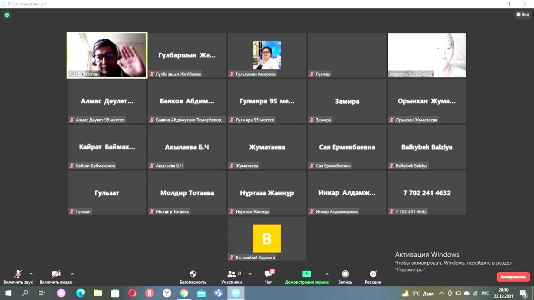The image size is (534, 300).
Task: Expand screen share options arrow
Action: tap(327, 274)
